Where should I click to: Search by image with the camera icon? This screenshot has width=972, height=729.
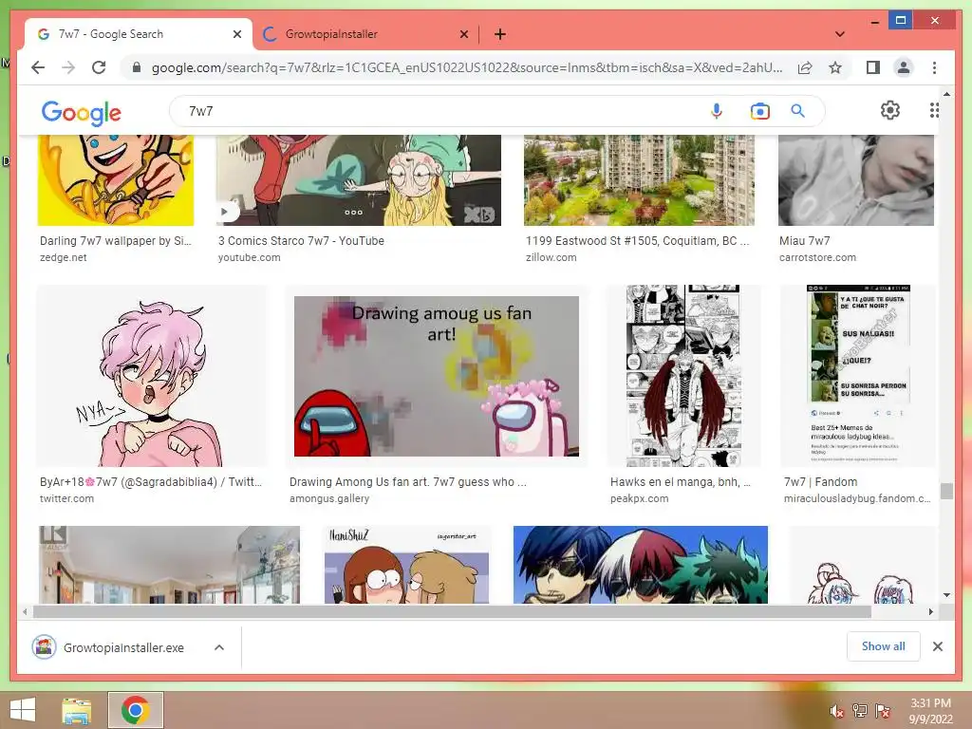tap(760, 111)
